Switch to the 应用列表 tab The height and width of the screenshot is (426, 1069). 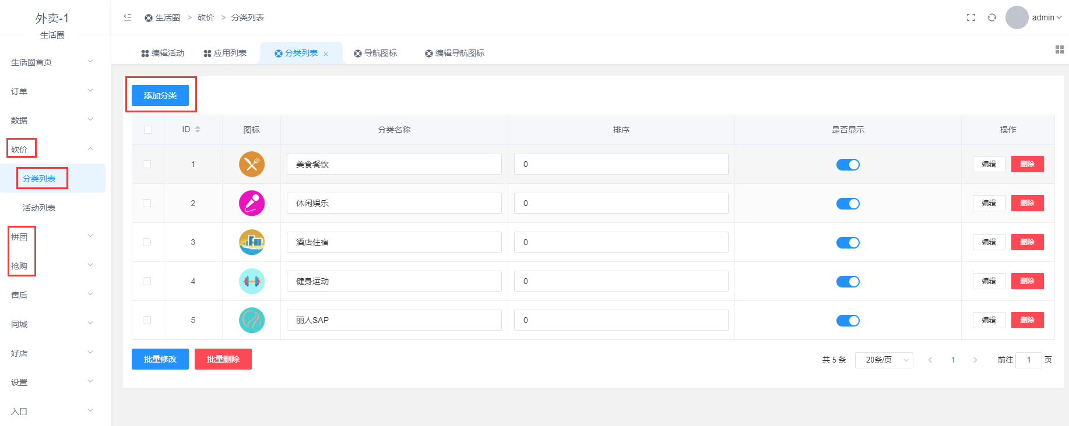(x=225, y=53)
